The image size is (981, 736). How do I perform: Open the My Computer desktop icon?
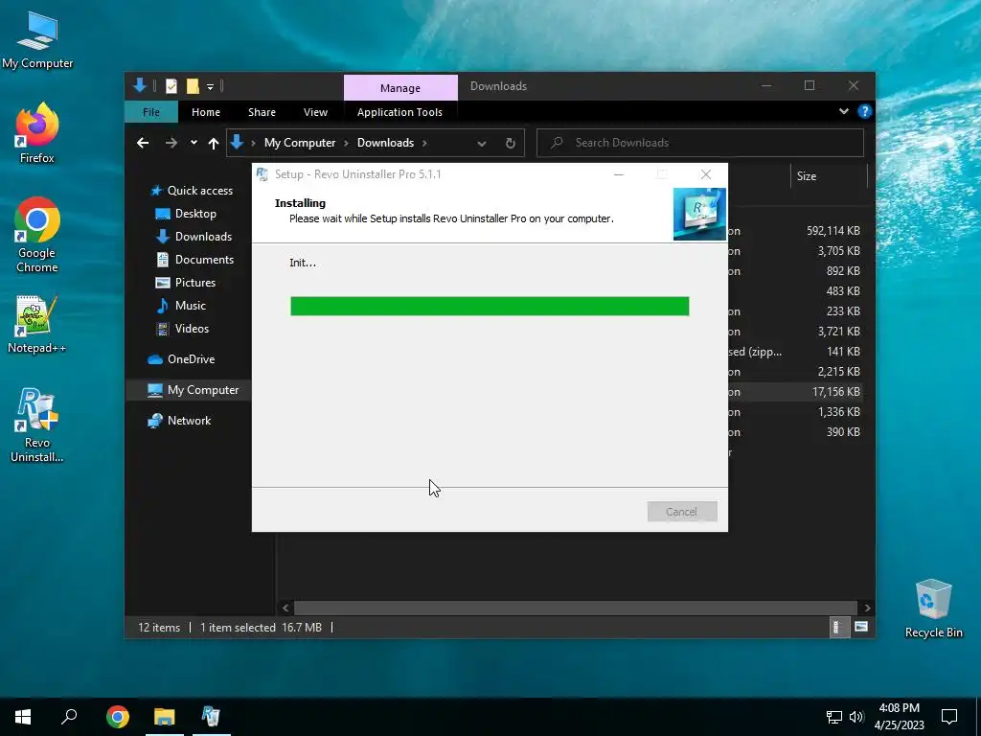37,40
